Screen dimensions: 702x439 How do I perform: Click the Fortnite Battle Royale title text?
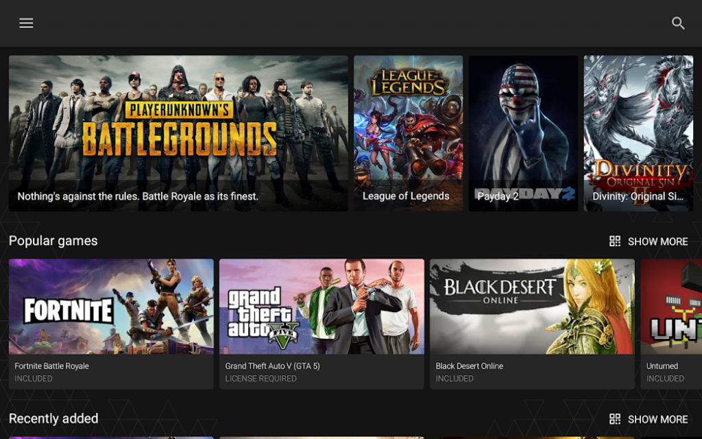pyautogui.click(x=51, y=366)
